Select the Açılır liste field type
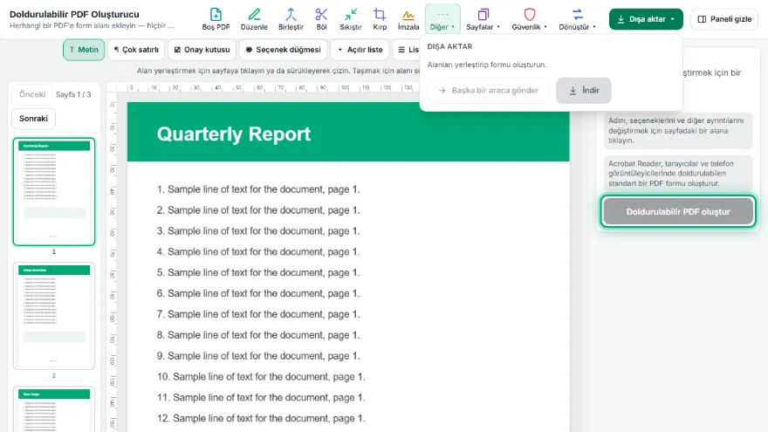Image resolution: width=768 pixels, height=432 pixels. [360, 50]
